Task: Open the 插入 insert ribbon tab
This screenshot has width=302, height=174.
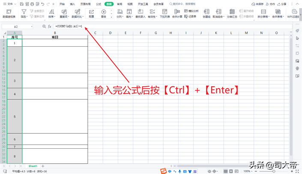Action: tap(72, 4)
